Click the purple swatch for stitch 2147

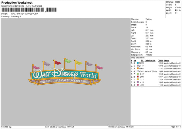(x=138, y=66)
